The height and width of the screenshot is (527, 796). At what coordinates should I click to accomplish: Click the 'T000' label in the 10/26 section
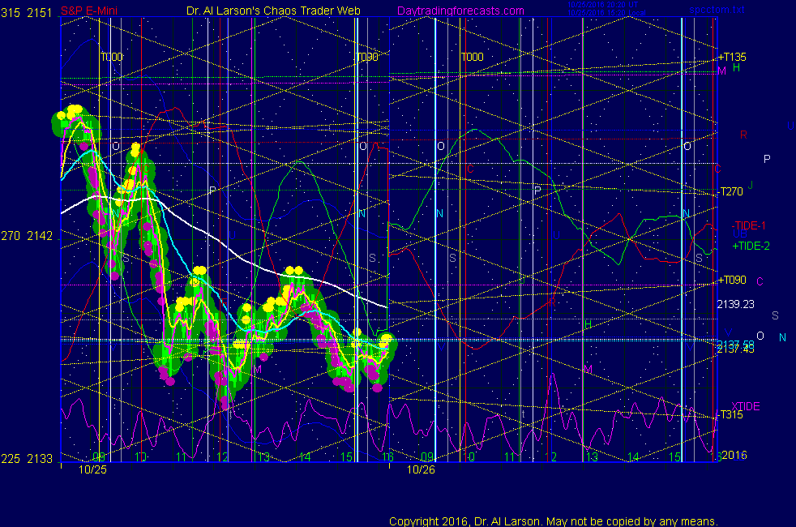(472, 57)
